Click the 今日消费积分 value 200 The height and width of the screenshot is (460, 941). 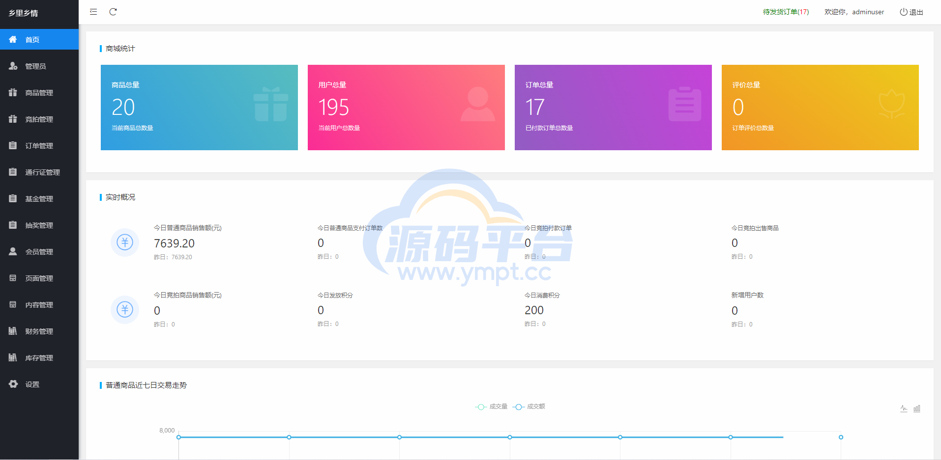pos(534,310)
